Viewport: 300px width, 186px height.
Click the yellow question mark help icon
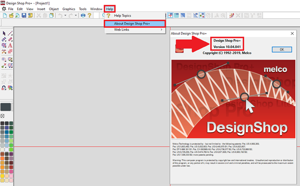(89, 15)
